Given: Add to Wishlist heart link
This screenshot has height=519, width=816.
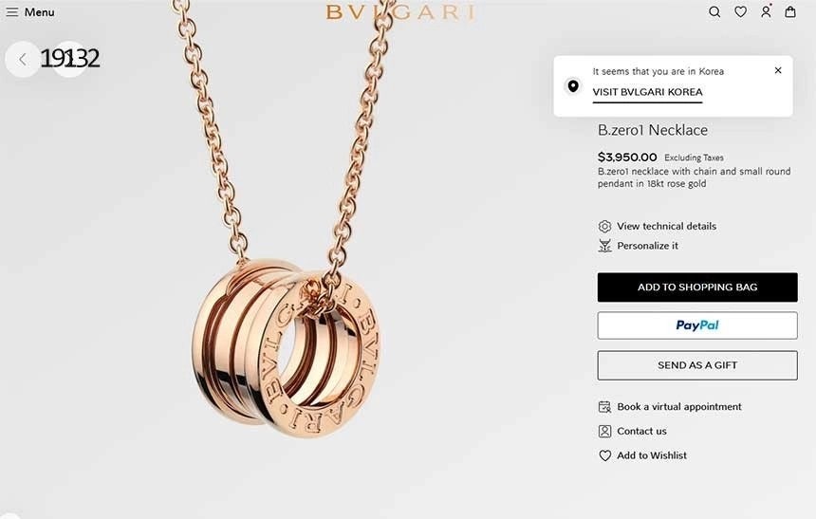Looking at the screenshot, I should [x=652, y=455].
